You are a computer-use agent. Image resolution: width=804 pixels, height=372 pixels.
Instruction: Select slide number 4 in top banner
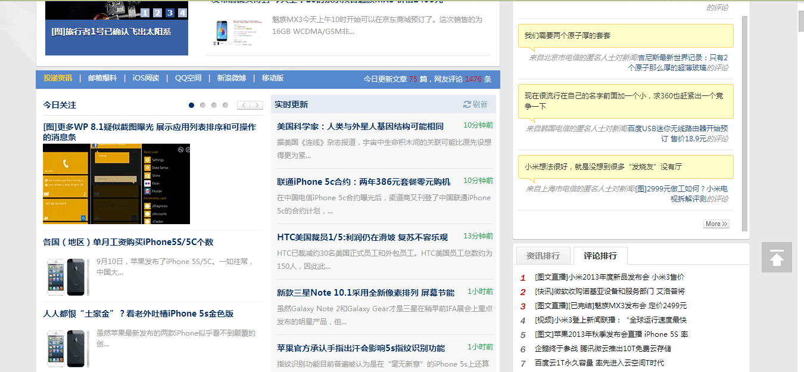point(182,13)
